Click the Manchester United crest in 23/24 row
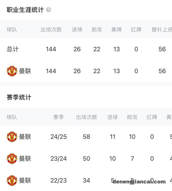172x191 pixels. tap(12, 158)
